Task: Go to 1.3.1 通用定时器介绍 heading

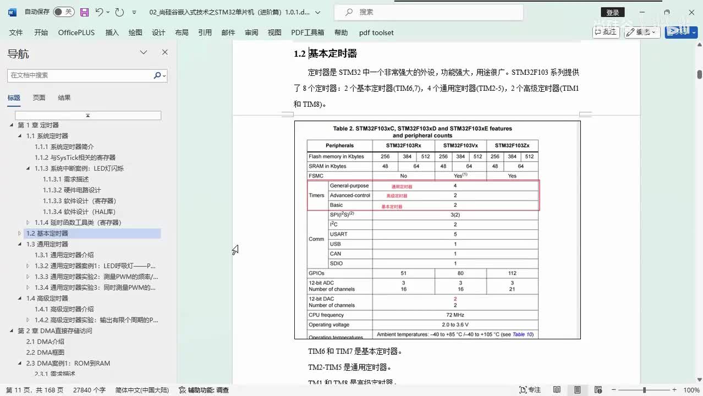Action: pyautogui.click(x=64, y=255)
